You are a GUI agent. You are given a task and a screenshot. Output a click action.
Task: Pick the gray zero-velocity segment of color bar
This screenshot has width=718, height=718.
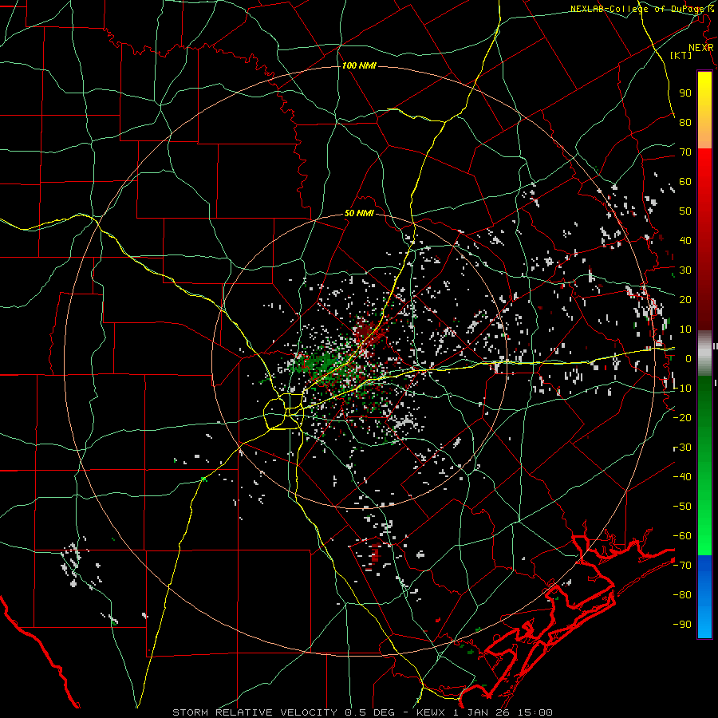704,353
